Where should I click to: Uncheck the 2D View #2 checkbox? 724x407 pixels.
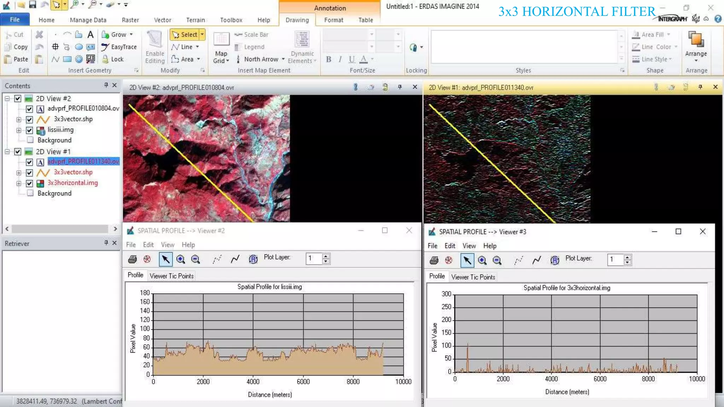(18, 99)
